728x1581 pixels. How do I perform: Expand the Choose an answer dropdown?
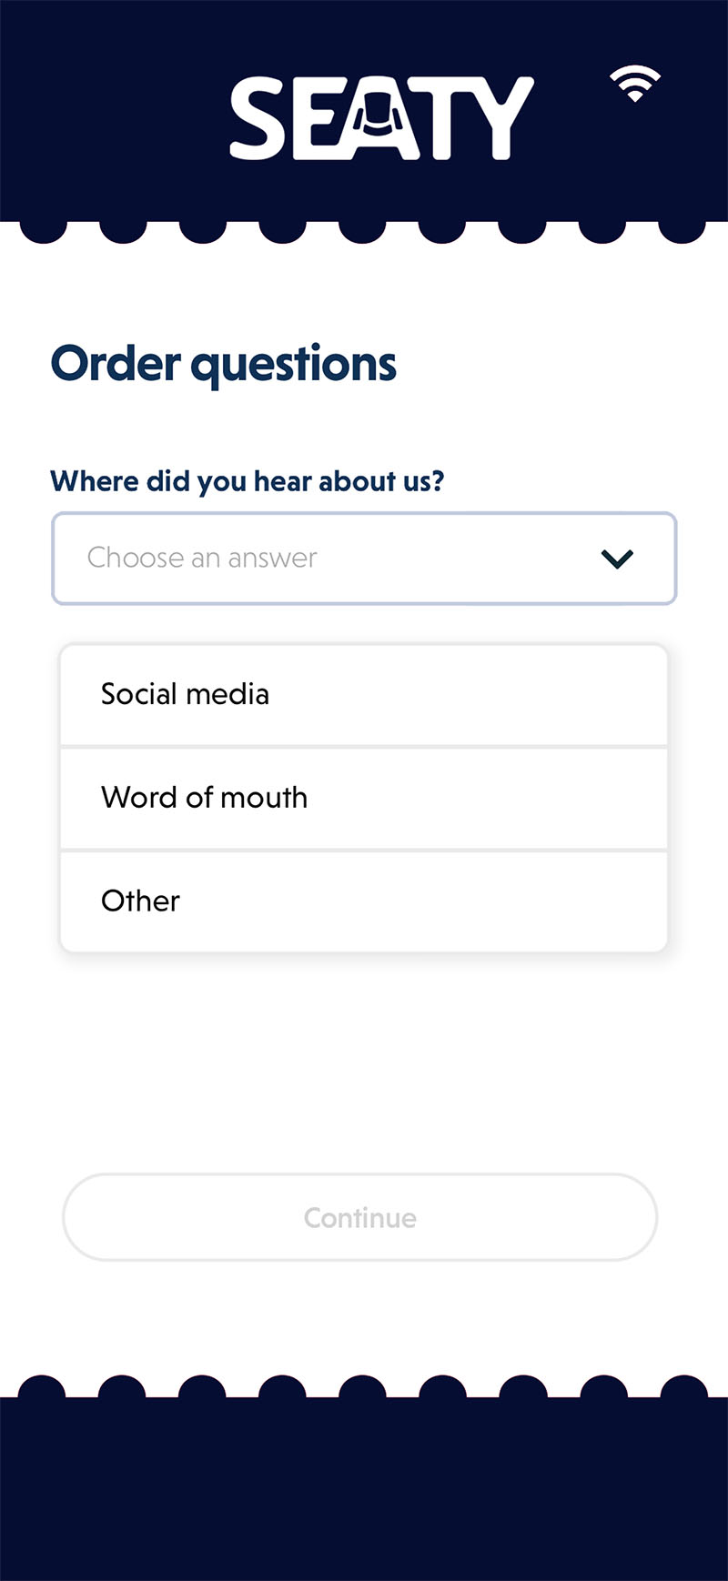(x=364, y=559)
